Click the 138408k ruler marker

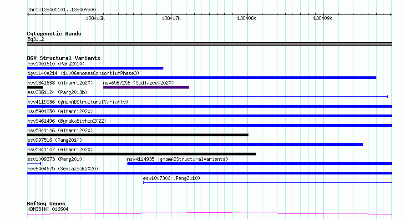[247, 18]
